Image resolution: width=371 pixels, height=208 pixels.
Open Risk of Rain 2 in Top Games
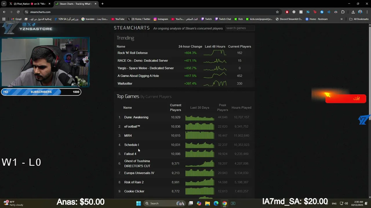134,182
